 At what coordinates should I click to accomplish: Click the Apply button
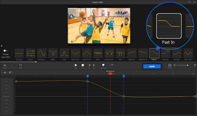tap(152, 66)
